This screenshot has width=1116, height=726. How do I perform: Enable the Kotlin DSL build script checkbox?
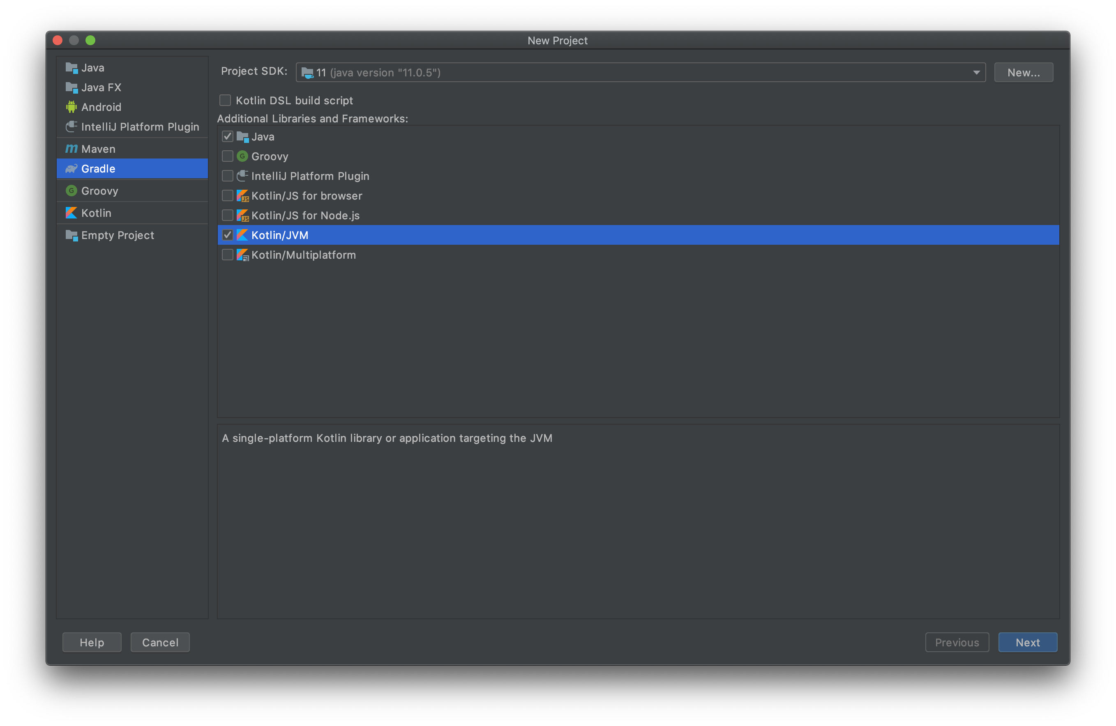pos(226,100)
